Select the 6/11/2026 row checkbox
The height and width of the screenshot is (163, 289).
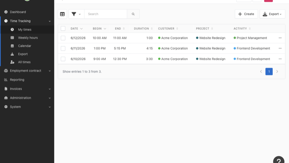point(63,48)
